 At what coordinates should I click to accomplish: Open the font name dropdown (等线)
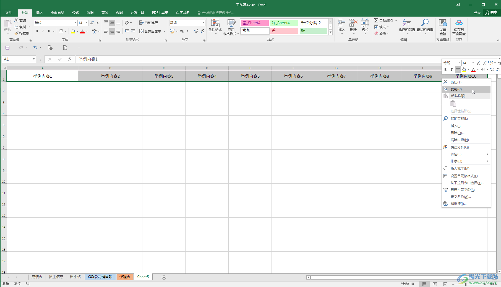(75, 23)
